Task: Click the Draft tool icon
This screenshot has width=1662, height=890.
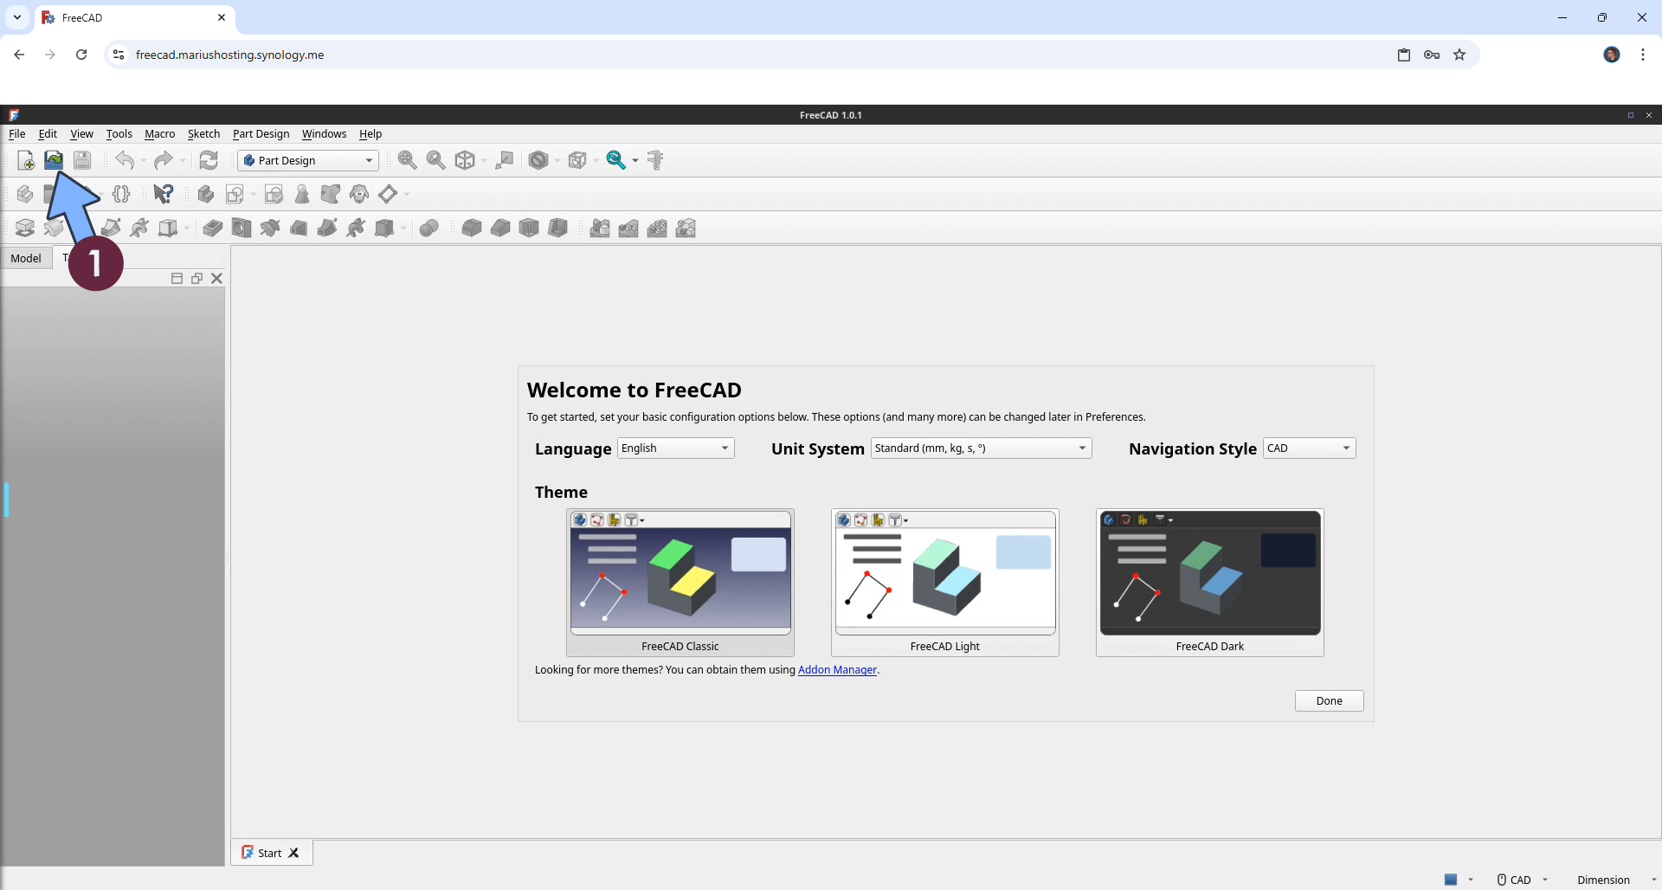Action: pos(529,228)
